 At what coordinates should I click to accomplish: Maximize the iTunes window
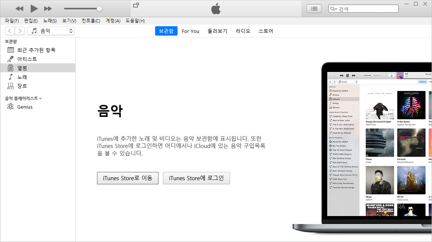pos(416,4)
